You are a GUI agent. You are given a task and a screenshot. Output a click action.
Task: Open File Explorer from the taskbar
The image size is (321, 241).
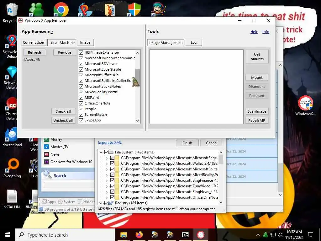click(124, 235)
